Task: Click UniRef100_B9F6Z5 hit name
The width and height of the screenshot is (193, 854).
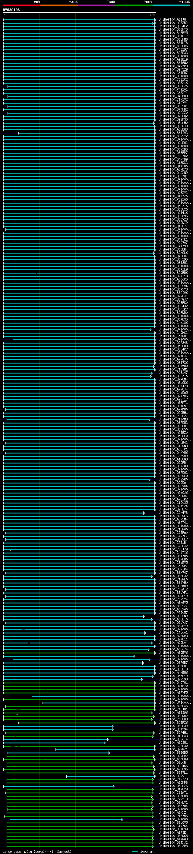Action: coord(173,86)
